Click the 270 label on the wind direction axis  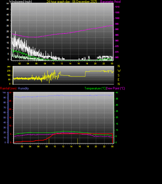[9, 71]
